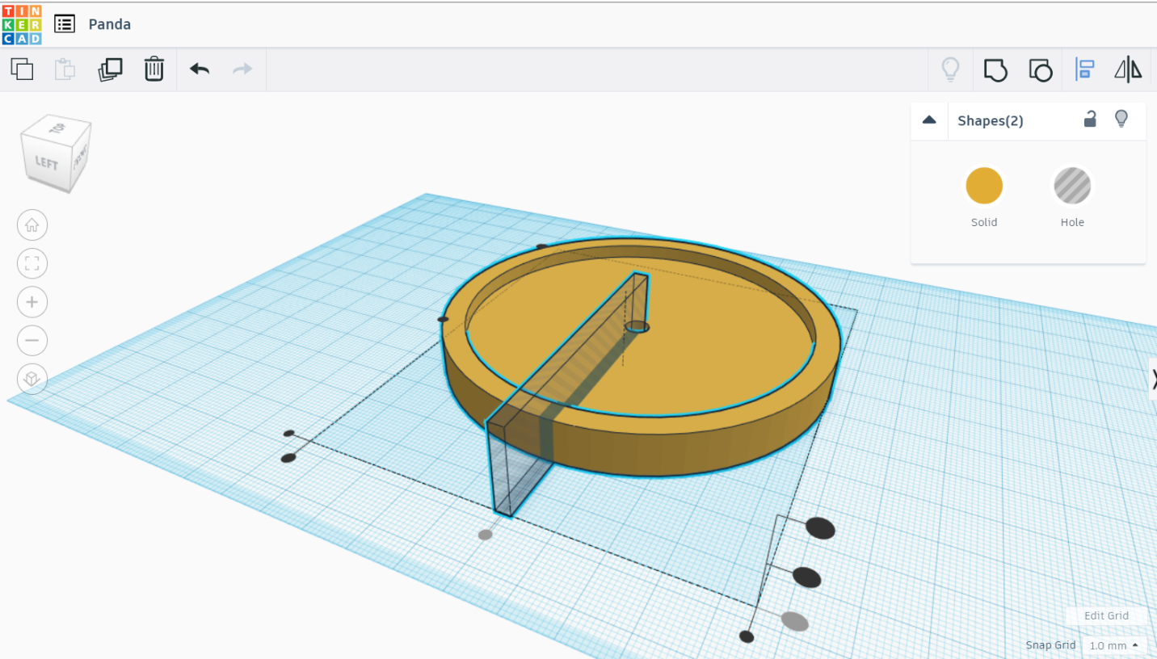Set the shapes to Hole
The image size is (1157, 659).
point(1072,187)
